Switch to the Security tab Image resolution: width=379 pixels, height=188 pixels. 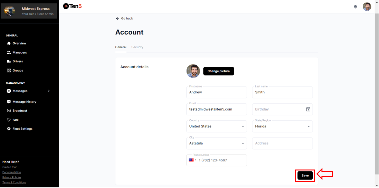[137, 47]
